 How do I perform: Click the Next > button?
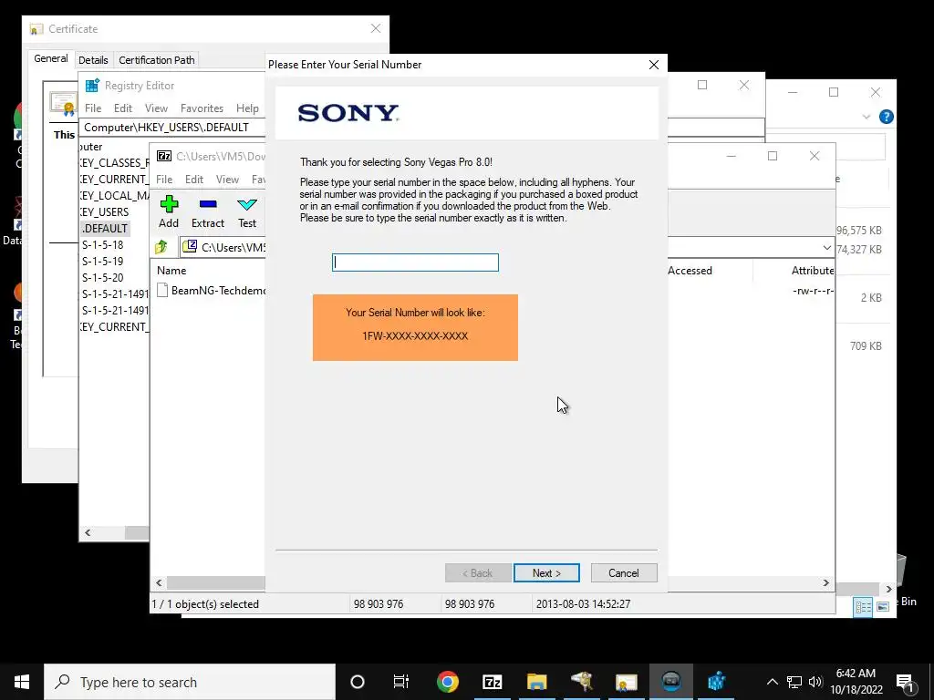(546, 572)
